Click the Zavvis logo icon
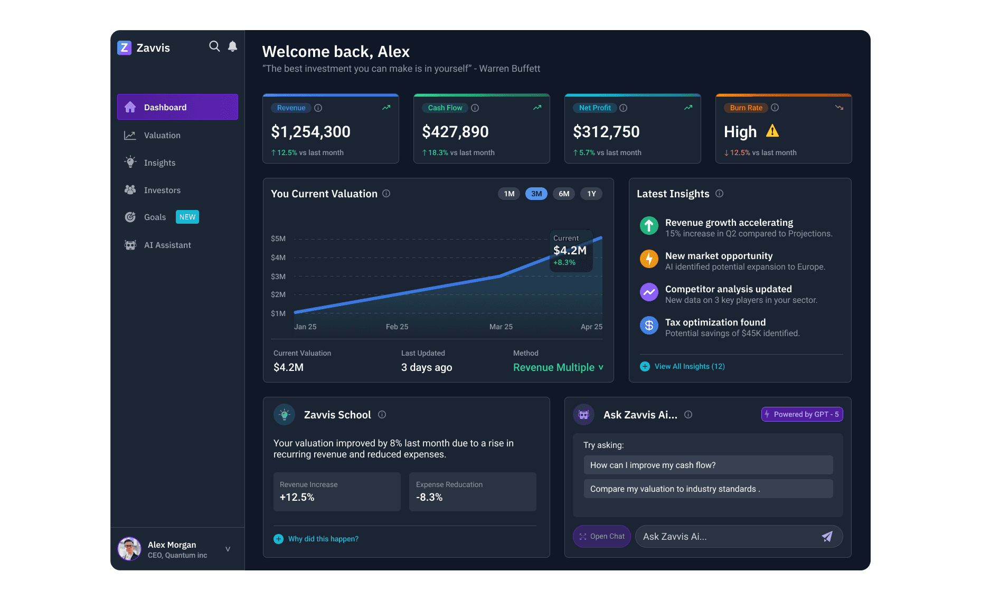The height and width of the screenshot is (601, 981). pyautogui.click(x=124, y=48)
